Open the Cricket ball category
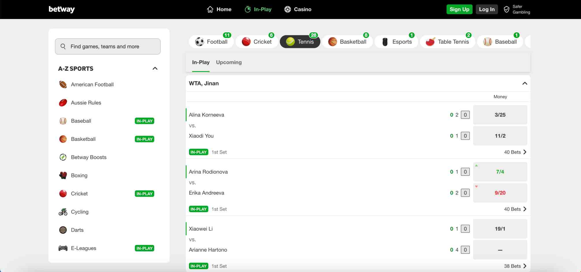The height and width of the screenshot is (272, 581). tap(246, 42)
